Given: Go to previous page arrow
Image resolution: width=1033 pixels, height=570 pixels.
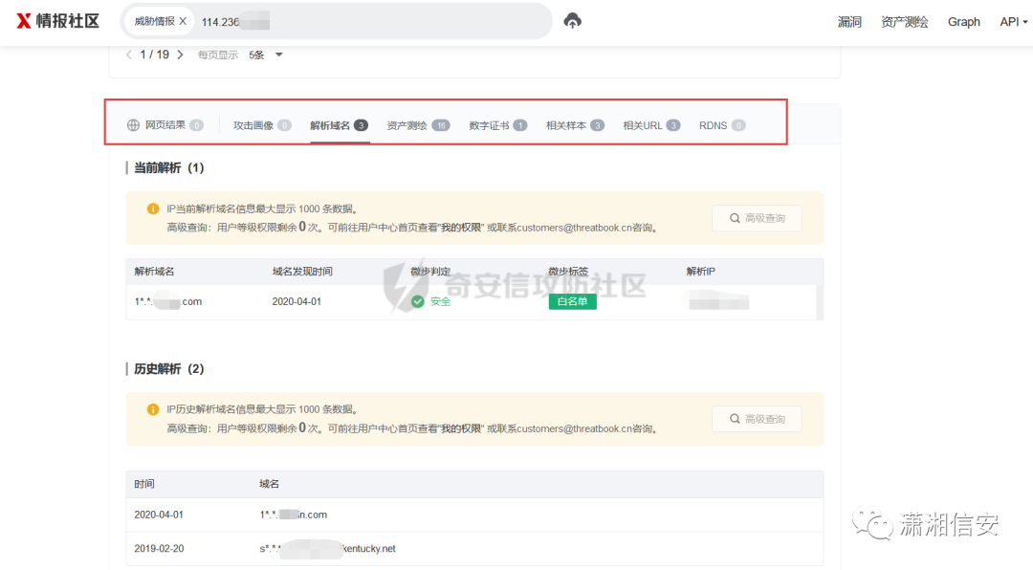Looking at the screenshot, I should [128, 55].
